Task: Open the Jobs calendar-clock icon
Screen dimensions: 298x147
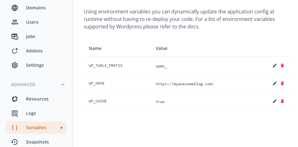Action: click(15, 37)
